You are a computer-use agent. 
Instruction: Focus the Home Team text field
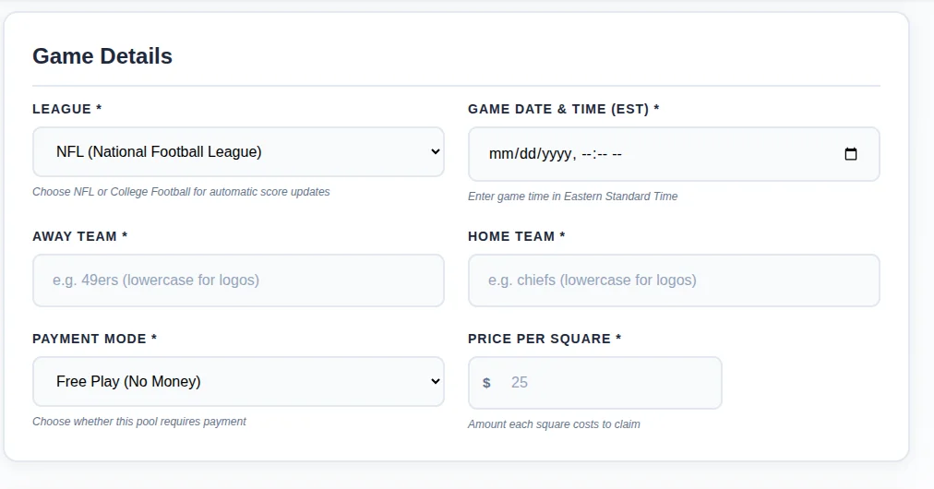674,280
